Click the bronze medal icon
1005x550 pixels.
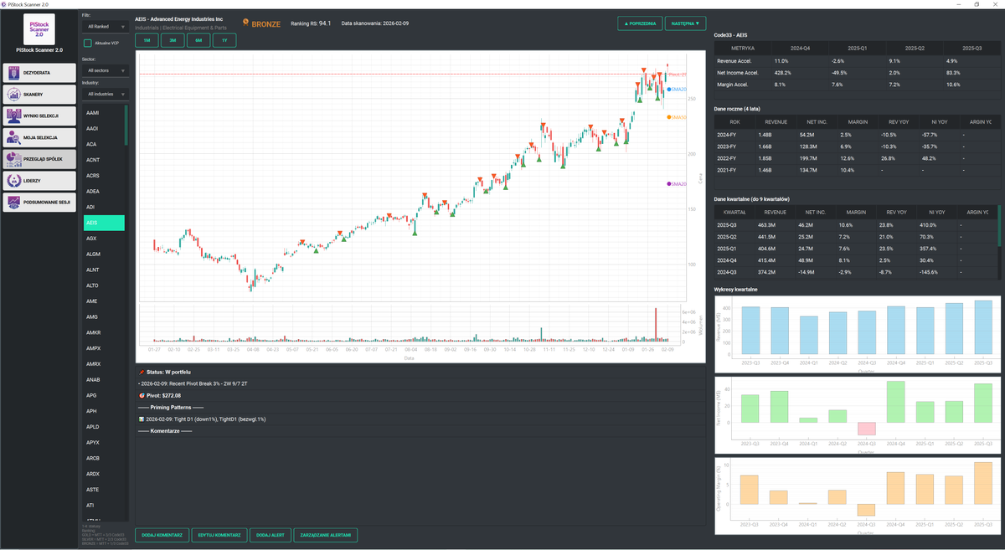click(x=245, y=23)
